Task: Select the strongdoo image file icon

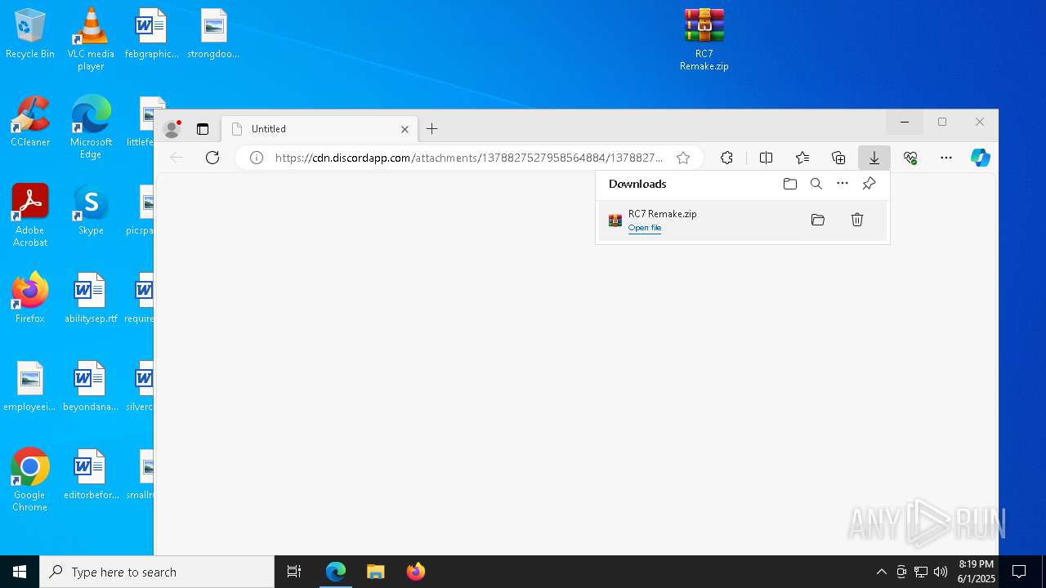Action: click(x=213, y=34)
